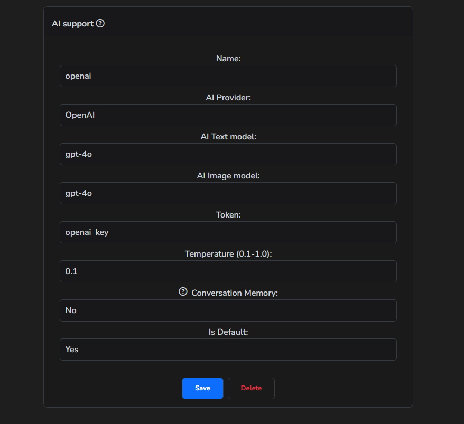Click the Save button
Screen dimensions: 464x424
202,388
